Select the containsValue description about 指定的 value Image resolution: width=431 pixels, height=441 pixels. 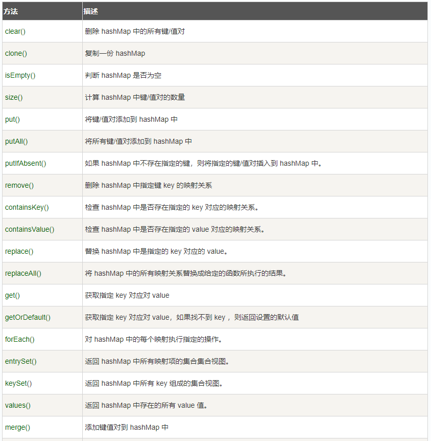coord(175,229)
